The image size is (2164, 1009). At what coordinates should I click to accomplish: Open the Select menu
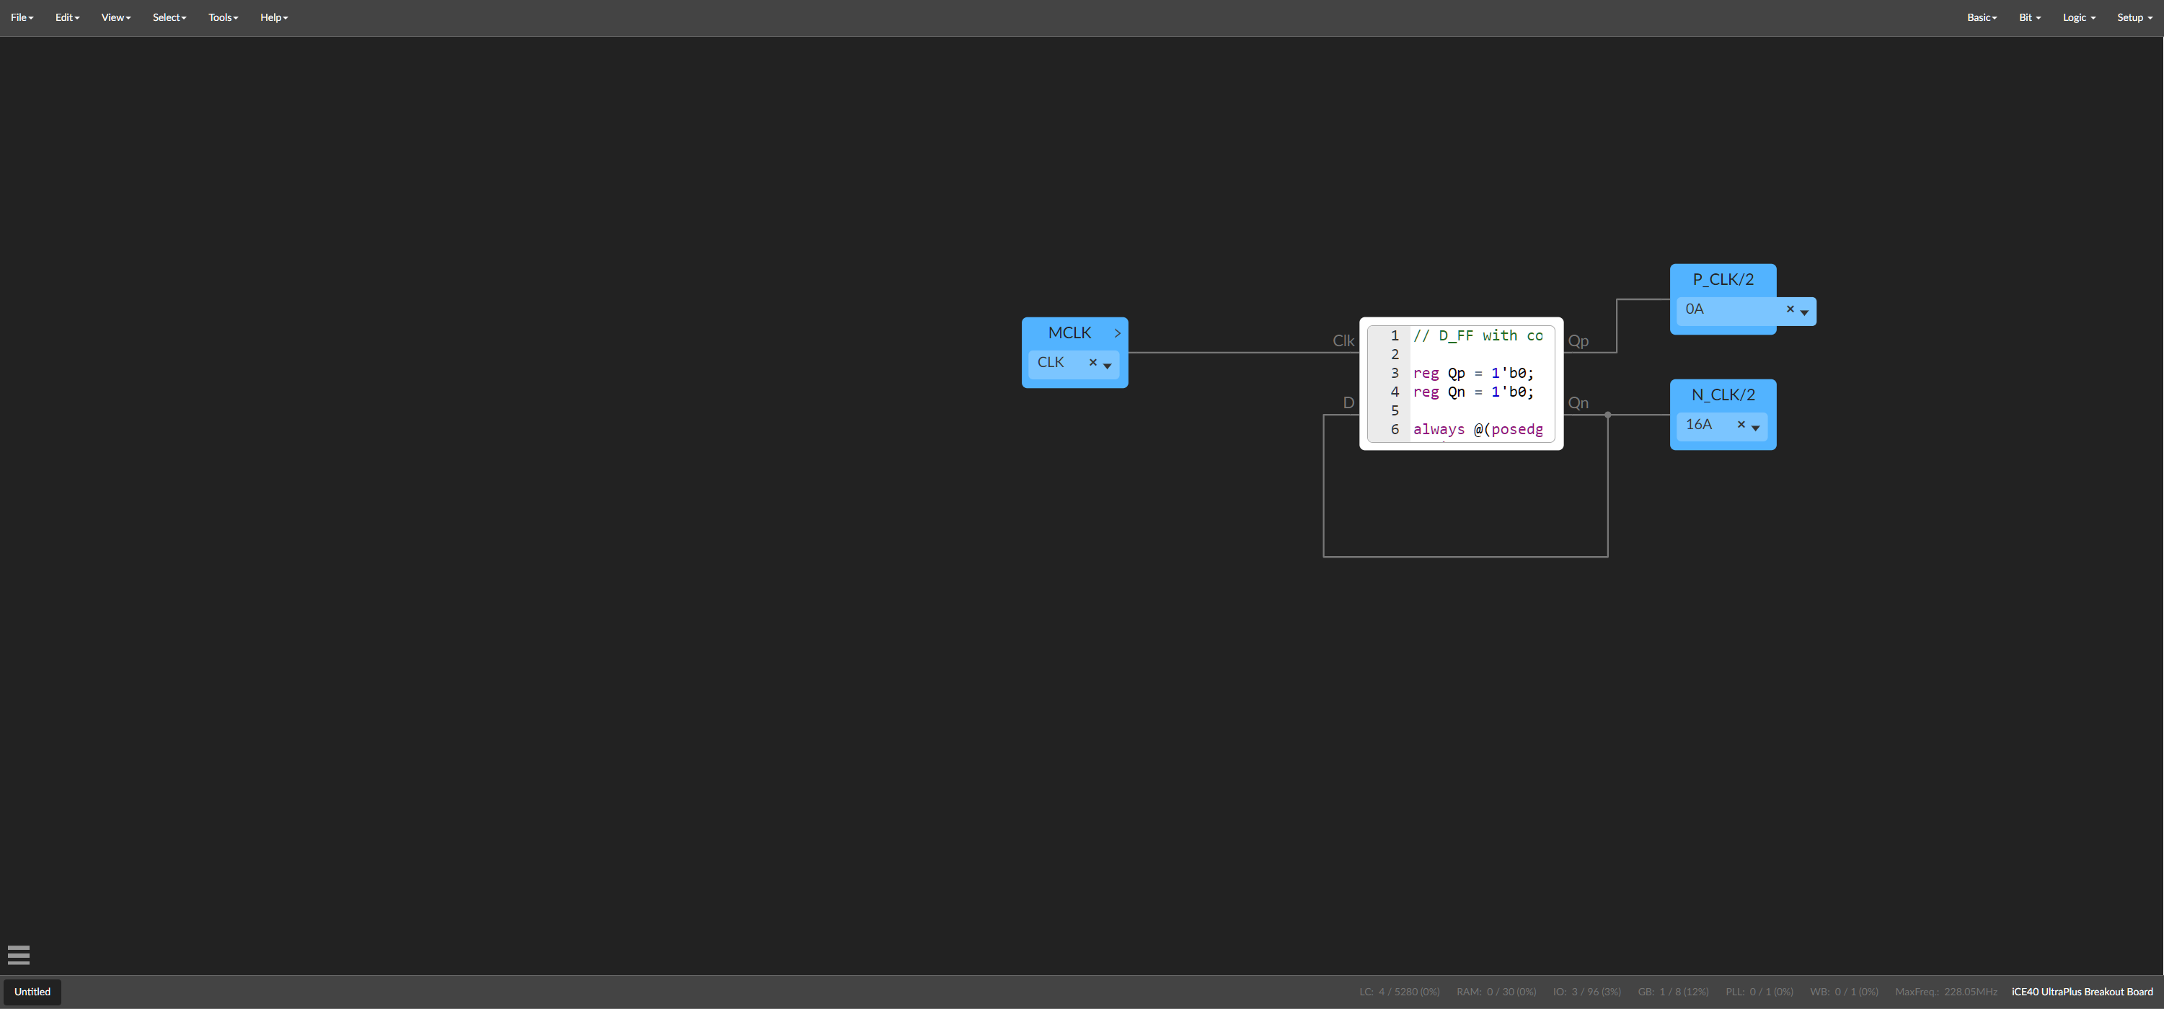pos(168,17)
